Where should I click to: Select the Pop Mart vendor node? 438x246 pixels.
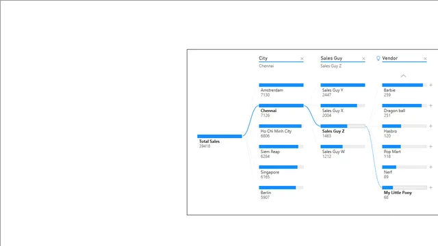click(404, 146)
